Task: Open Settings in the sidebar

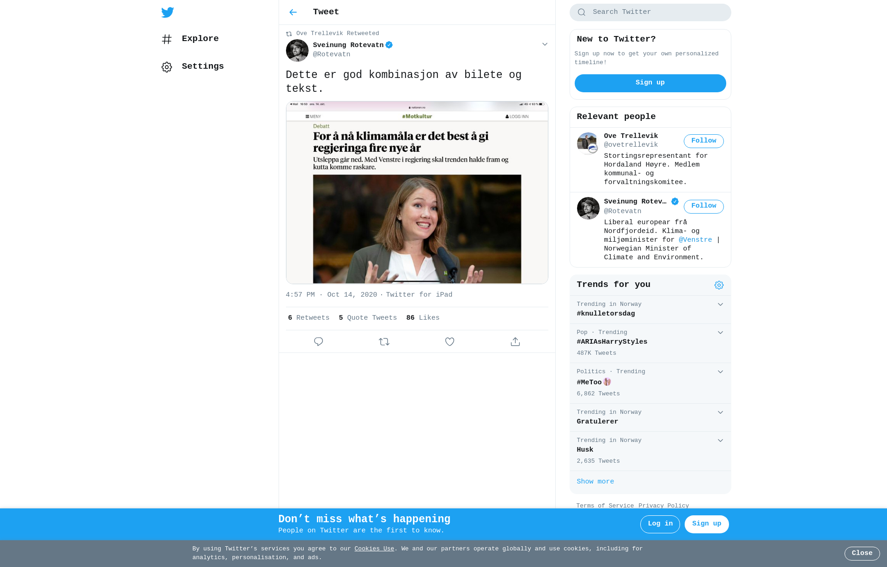Action: pos(202,66)
